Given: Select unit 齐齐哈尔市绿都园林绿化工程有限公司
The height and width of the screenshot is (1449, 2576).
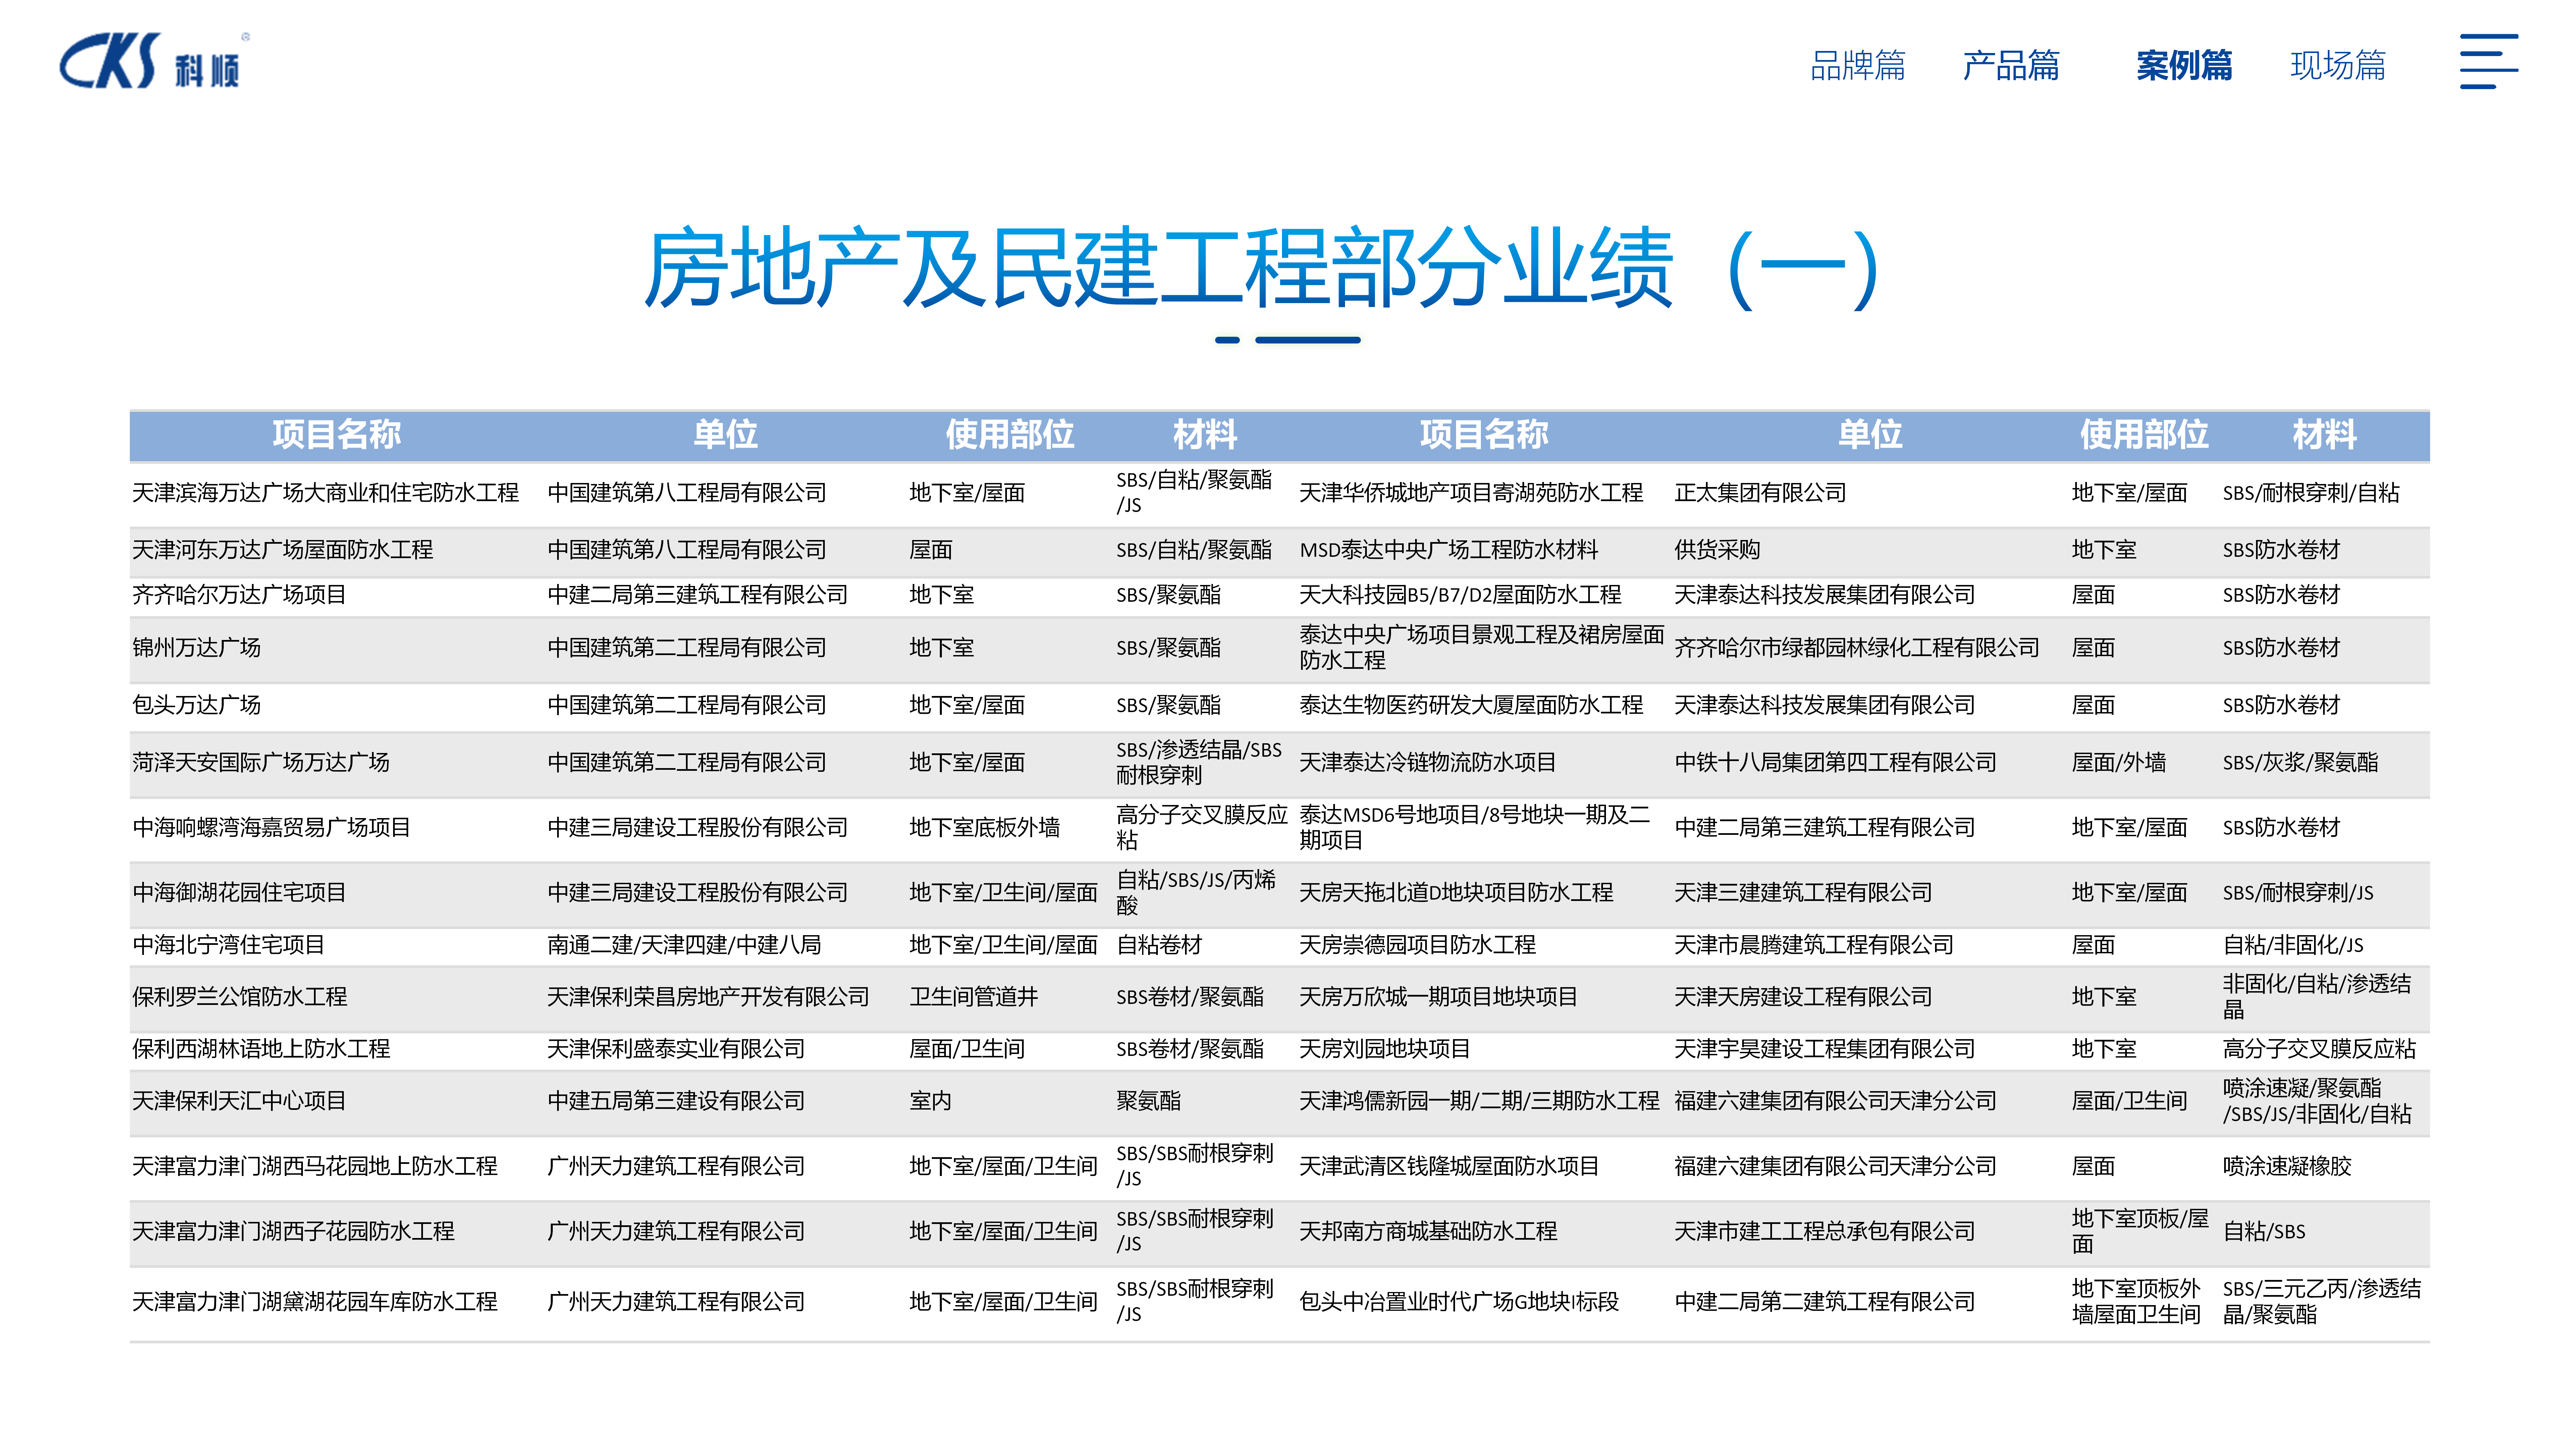Looking at the screenshot, I should click(1857, 648).
